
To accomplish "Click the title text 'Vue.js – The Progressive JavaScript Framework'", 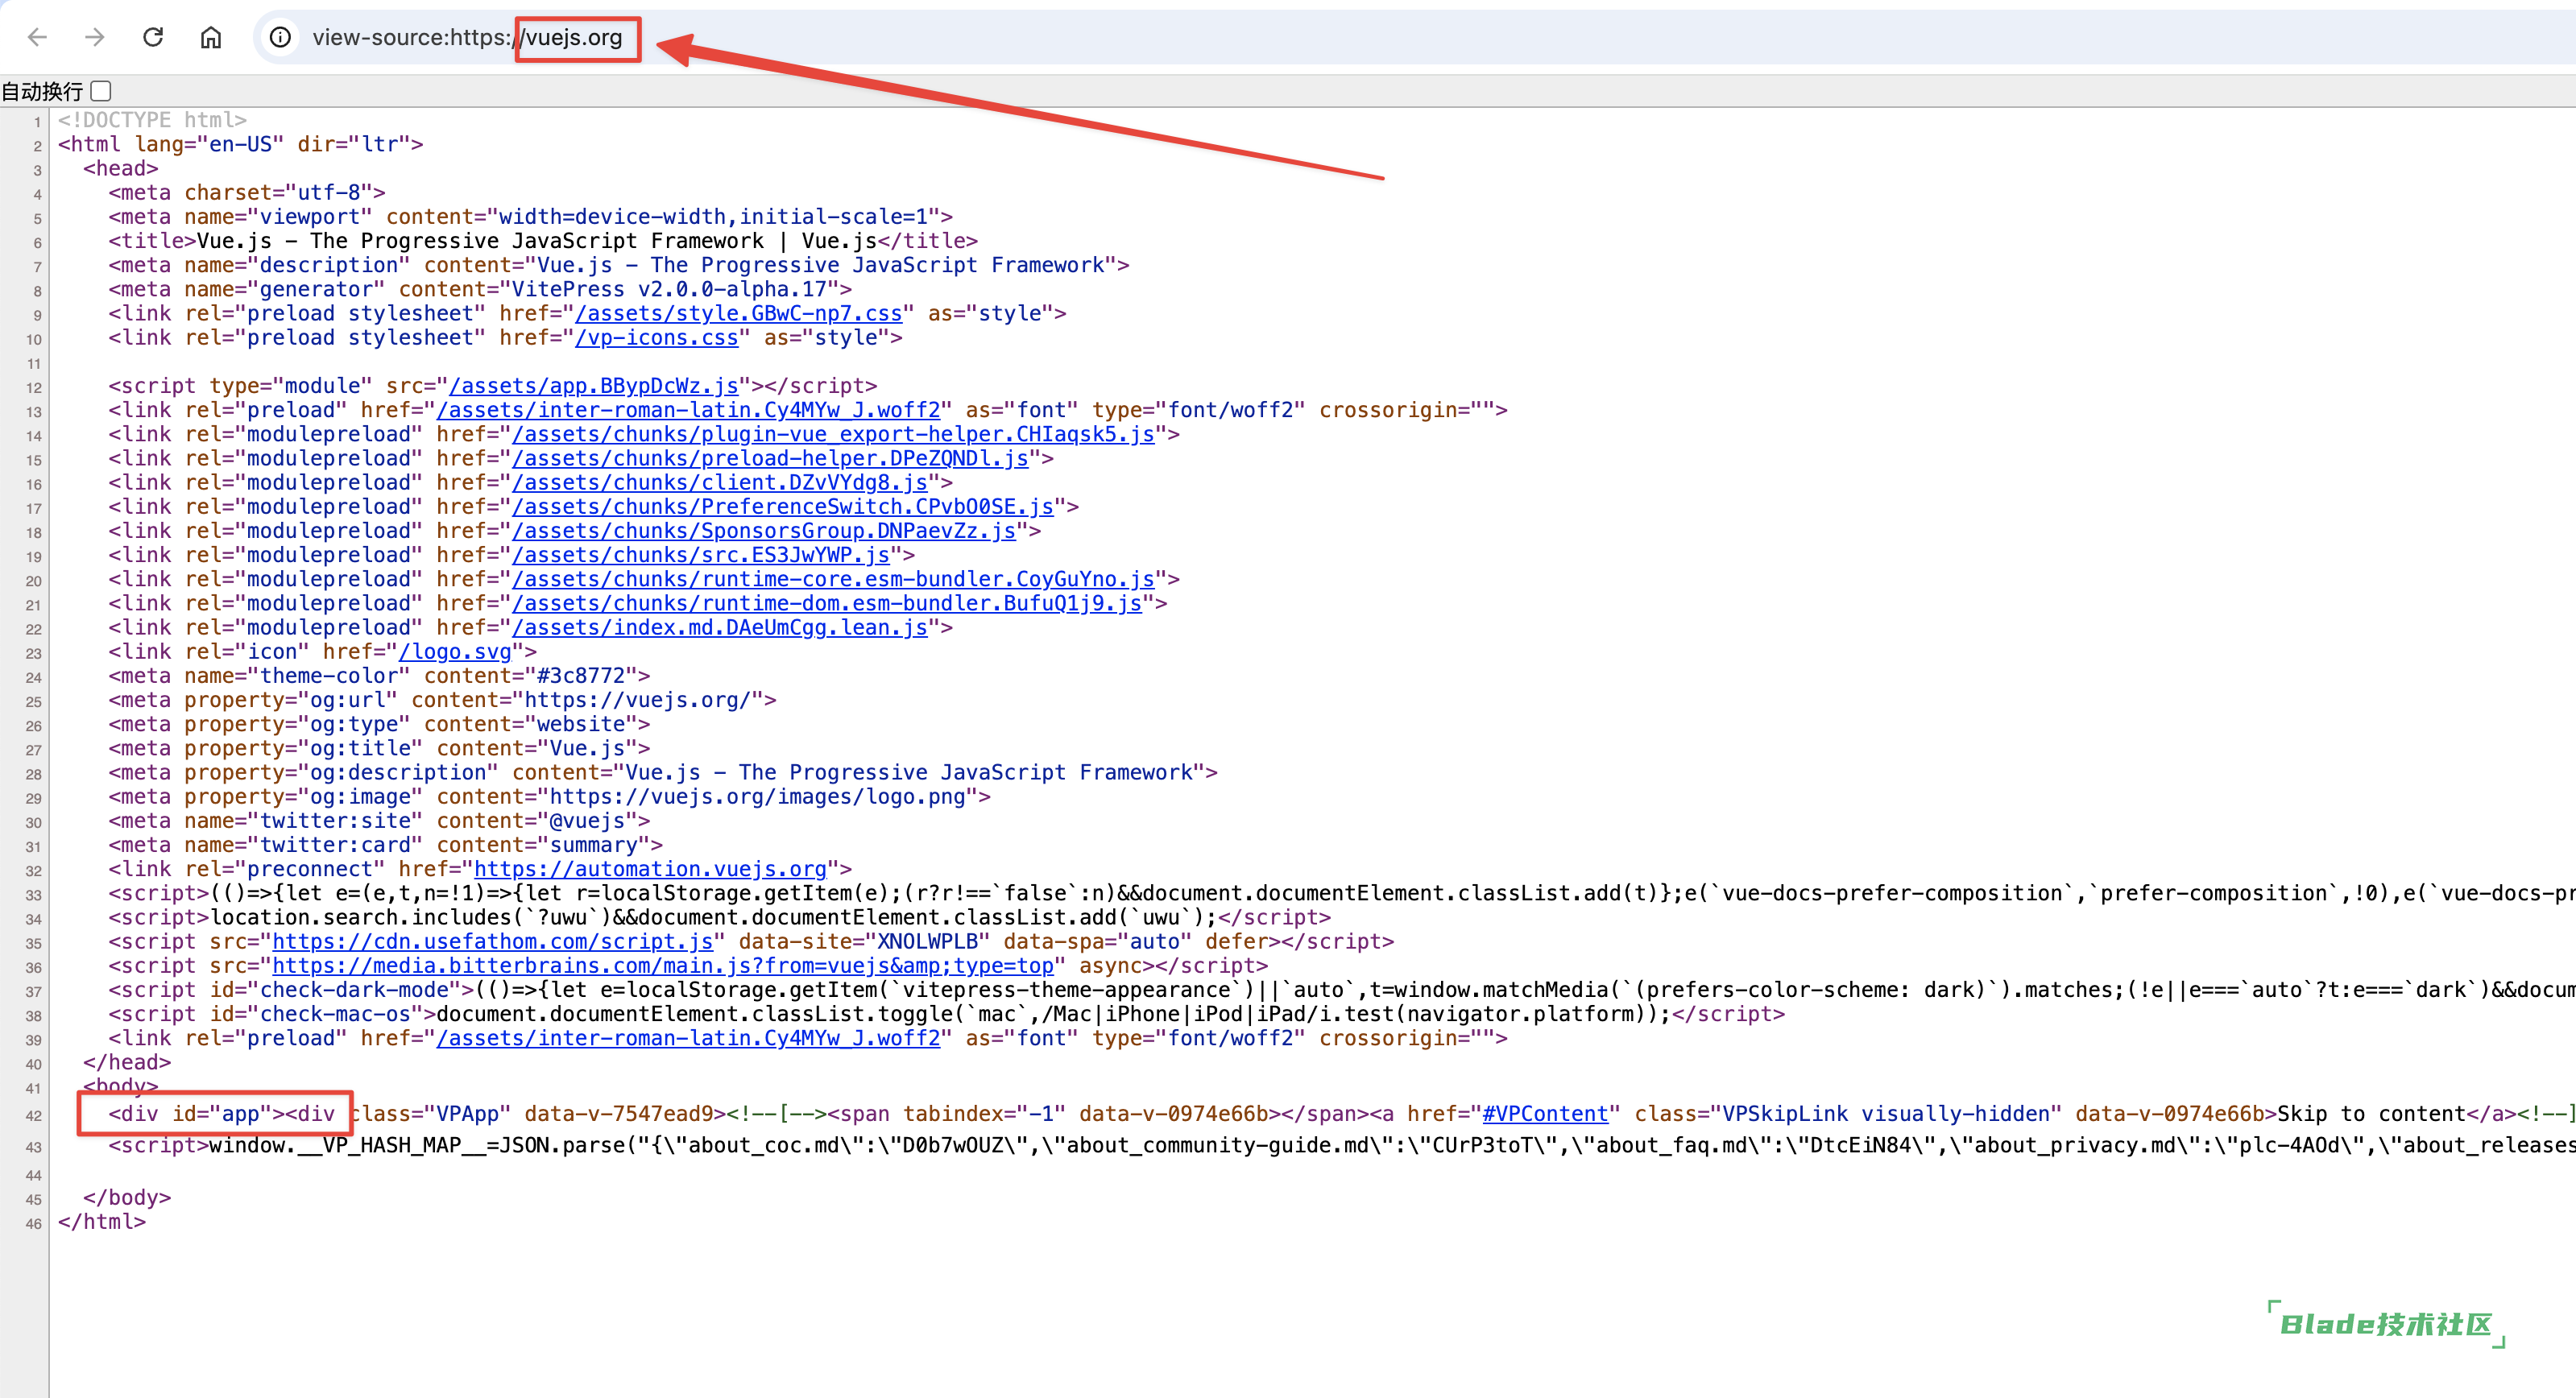I will click(x=480, y=241).
